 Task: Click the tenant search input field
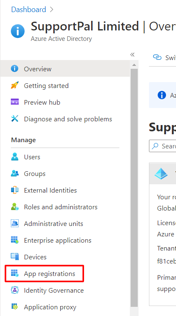pos(163,146)
